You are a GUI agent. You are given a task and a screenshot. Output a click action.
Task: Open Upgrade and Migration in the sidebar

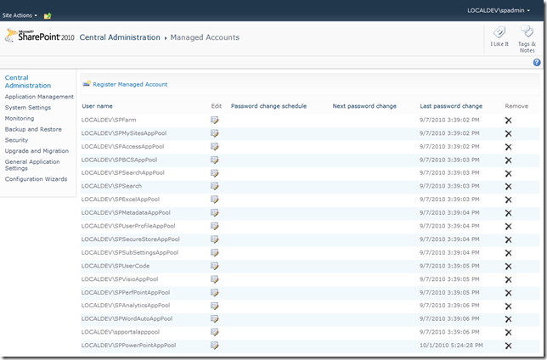click(x=37, y=150)
